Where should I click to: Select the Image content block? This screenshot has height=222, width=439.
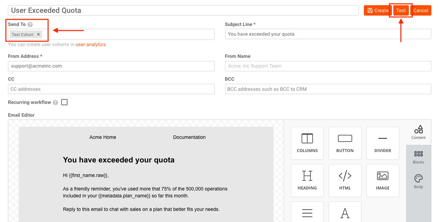tap(383, 180)
